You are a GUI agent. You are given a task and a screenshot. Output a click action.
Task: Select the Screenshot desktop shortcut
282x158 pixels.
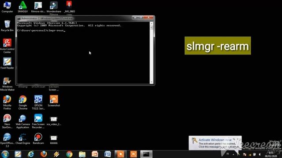54,101
